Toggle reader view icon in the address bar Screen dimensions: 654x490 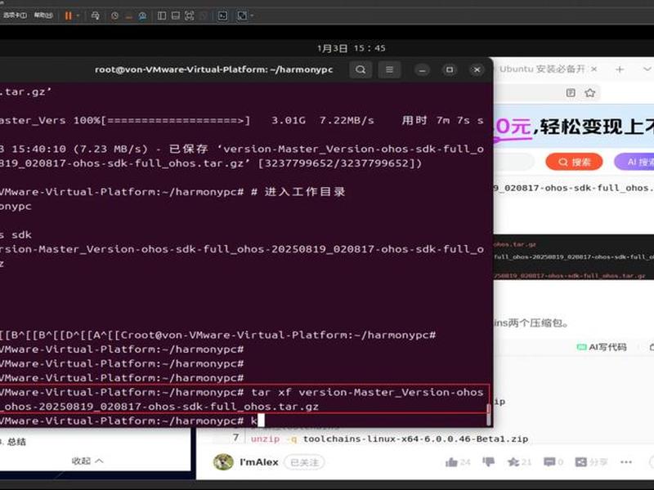point(571,92)
